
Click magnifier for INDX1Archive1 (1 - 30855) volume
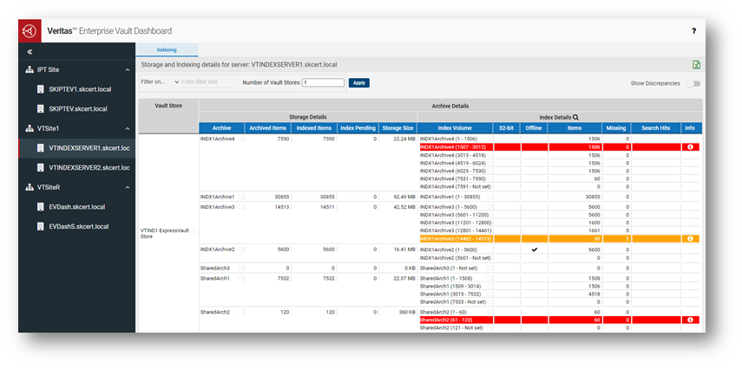[x=489, y=197]
